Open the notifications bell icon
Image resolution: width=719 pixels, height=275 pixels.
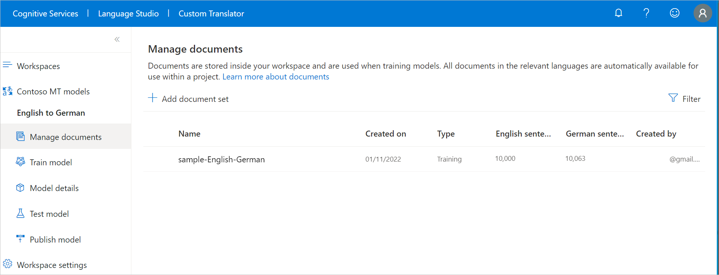coord(618,13)
